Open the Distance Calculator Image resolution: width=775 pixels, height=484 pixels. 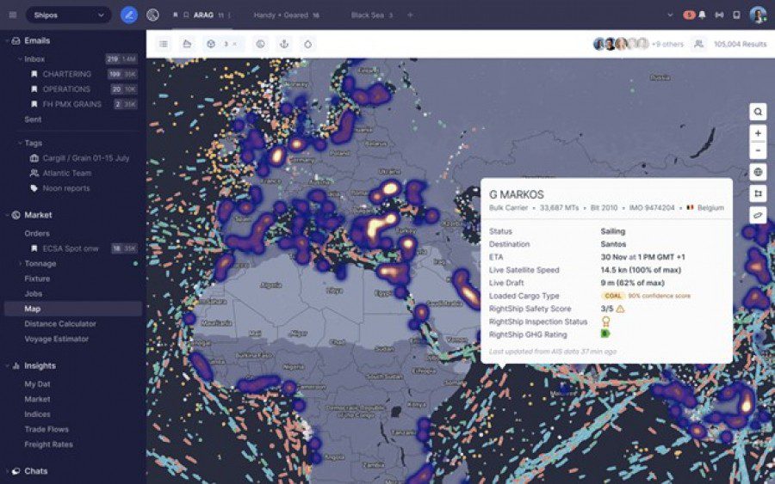[x=59, y=323]
